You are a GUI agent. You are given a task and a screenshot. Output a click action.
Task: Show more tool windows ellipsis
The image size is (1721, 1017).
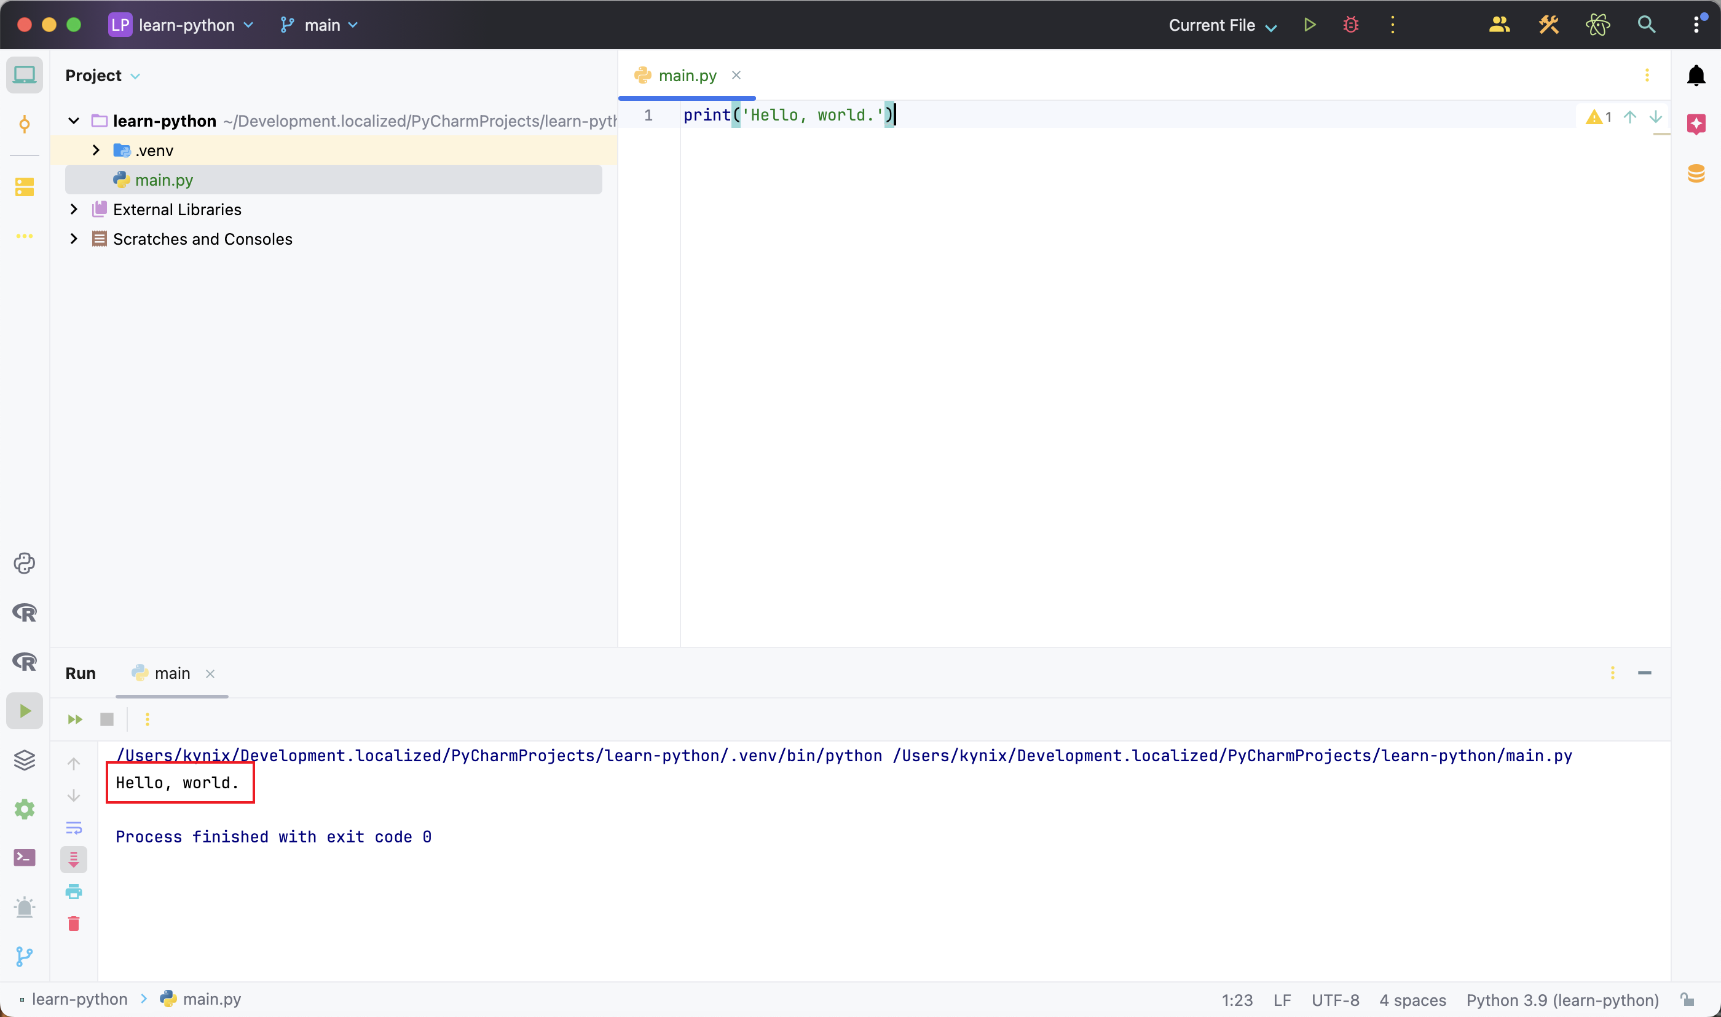(25, 235)
